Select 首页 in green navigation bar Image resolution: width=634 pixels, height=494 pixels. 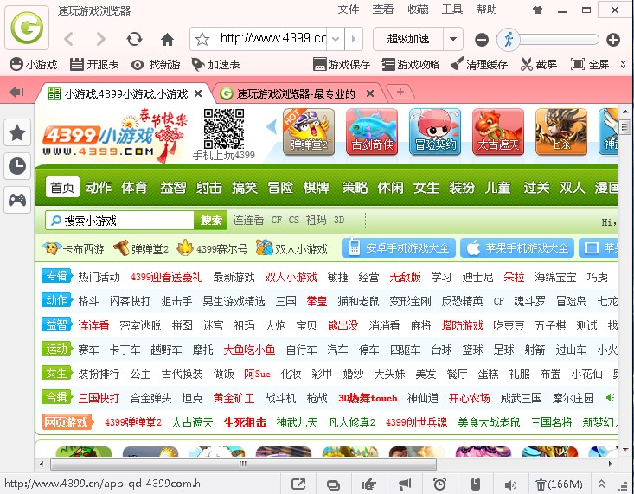[62, 188]
